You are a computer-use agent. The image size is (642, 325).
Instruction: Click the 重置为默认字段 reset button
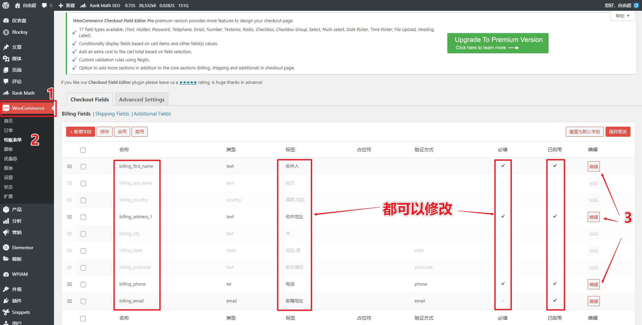[x=585, y=132]
